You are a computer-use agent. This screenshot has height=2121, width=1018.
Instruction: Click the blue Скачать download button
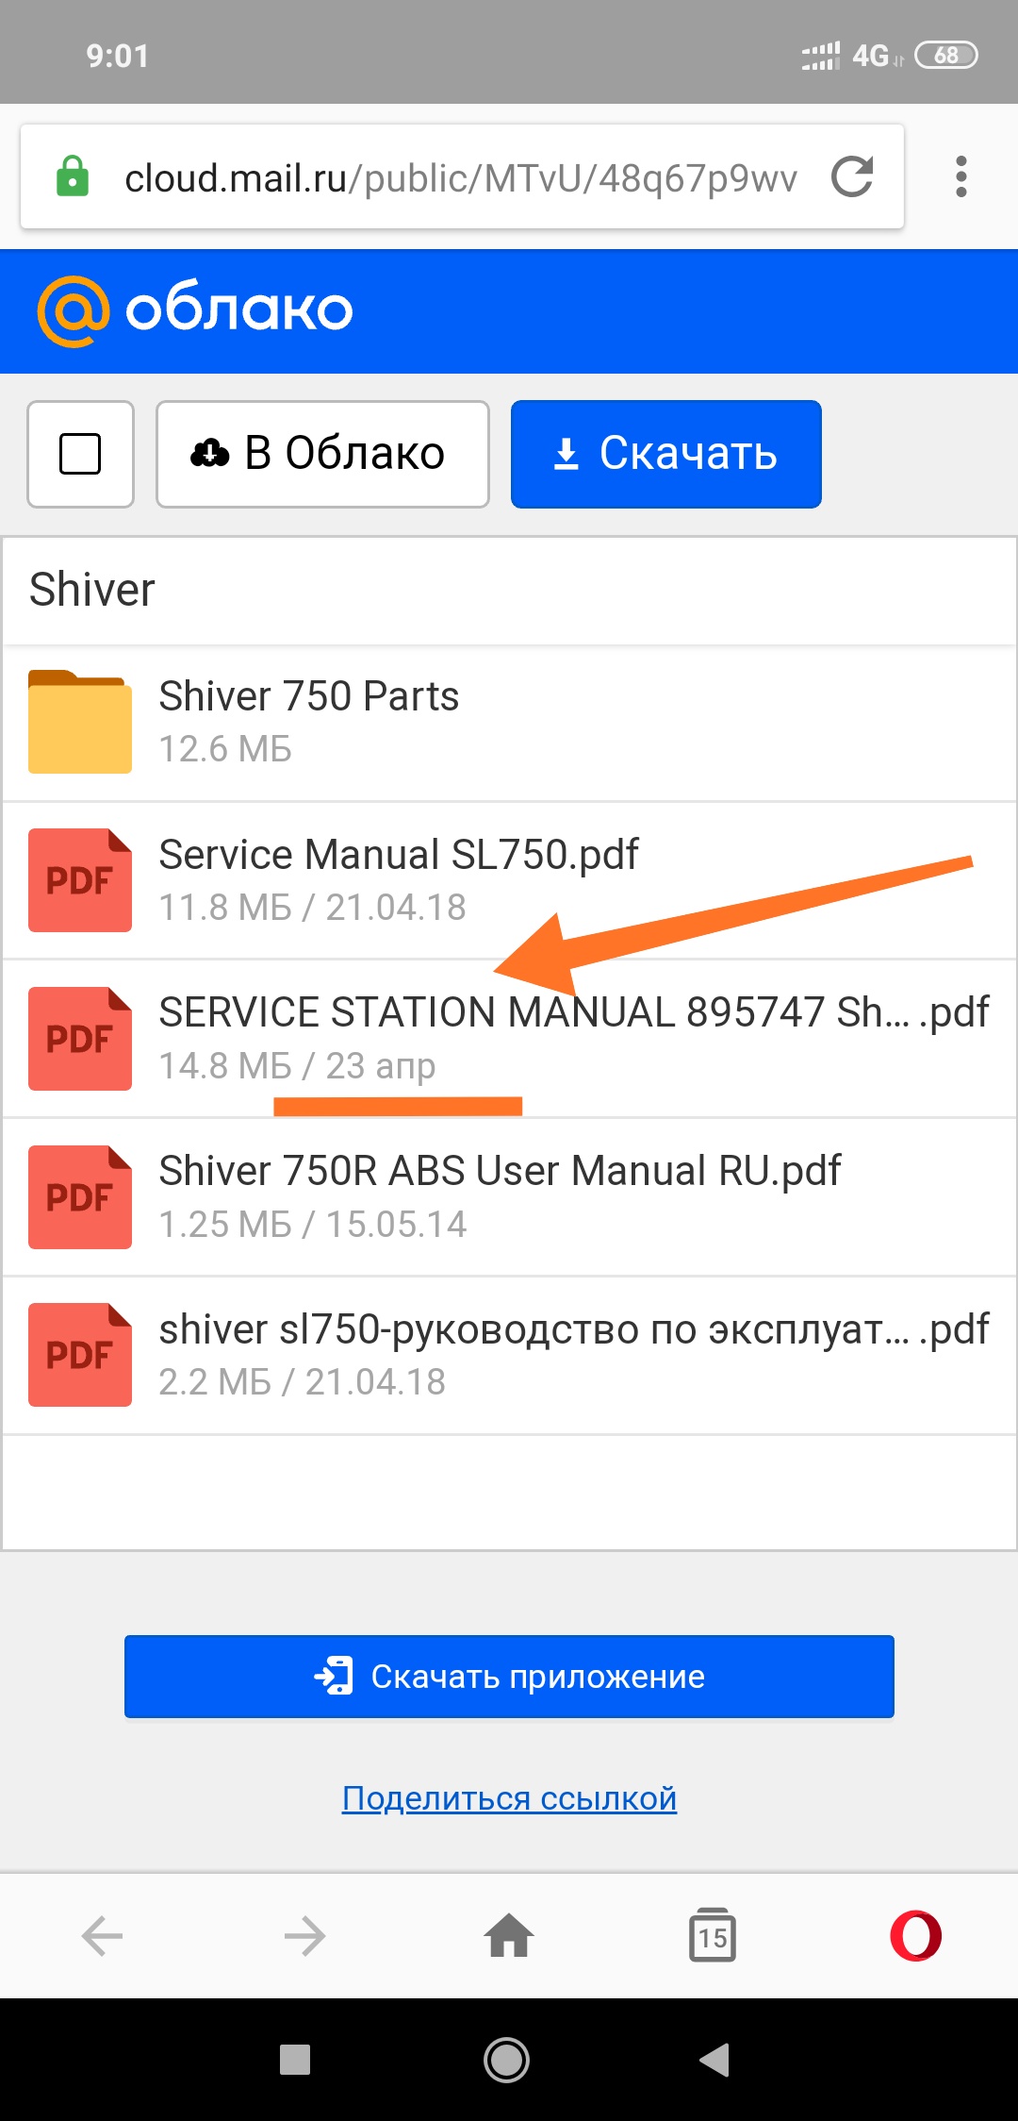(666, 454)
